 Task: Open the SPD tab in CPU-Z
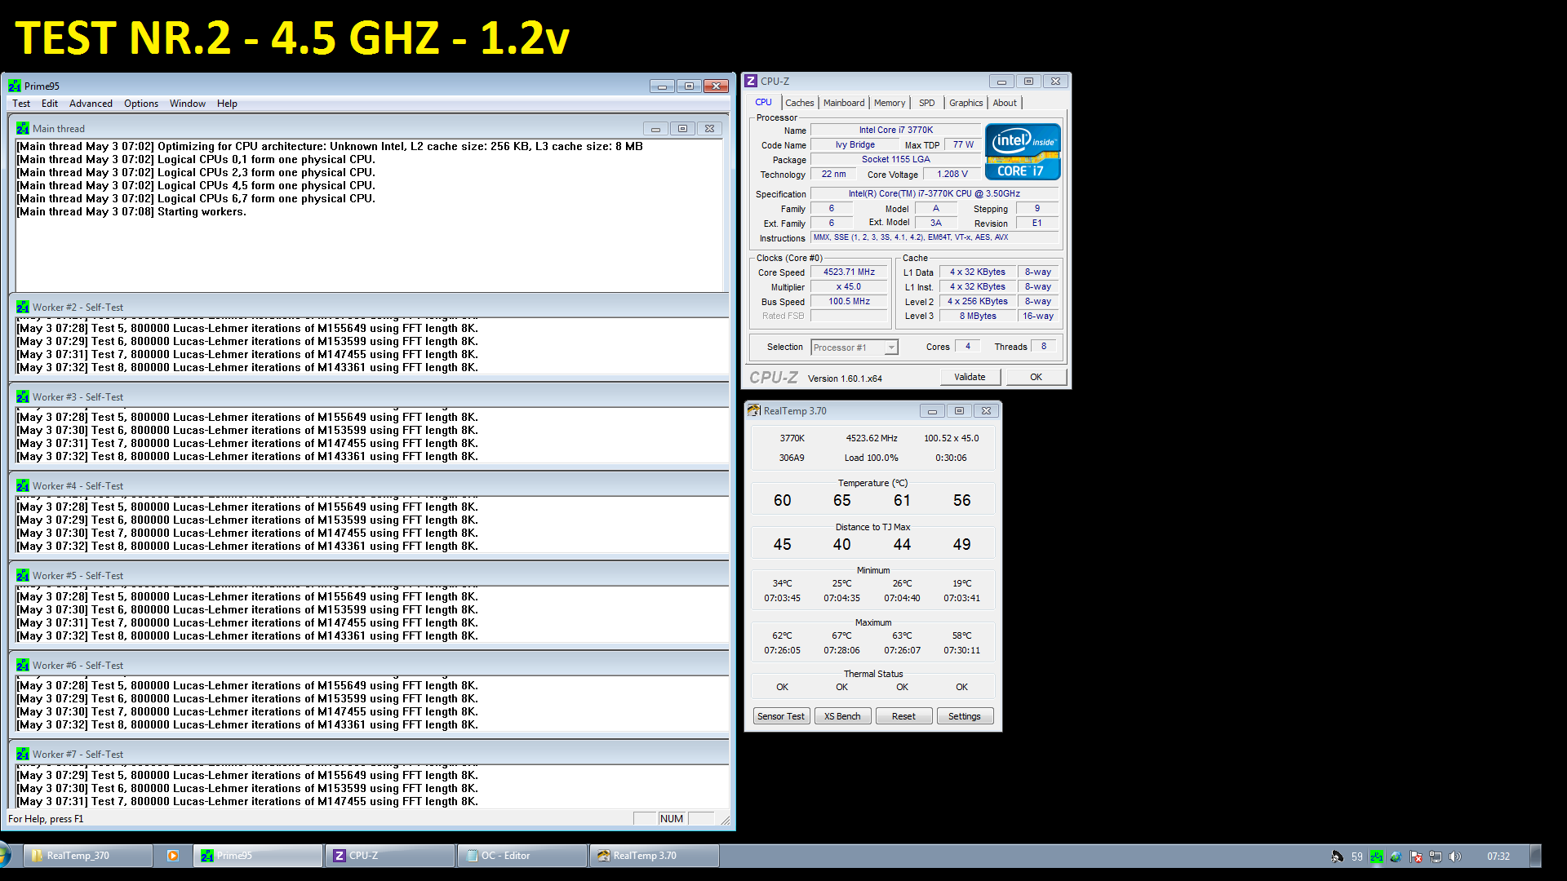coord(926,103)
